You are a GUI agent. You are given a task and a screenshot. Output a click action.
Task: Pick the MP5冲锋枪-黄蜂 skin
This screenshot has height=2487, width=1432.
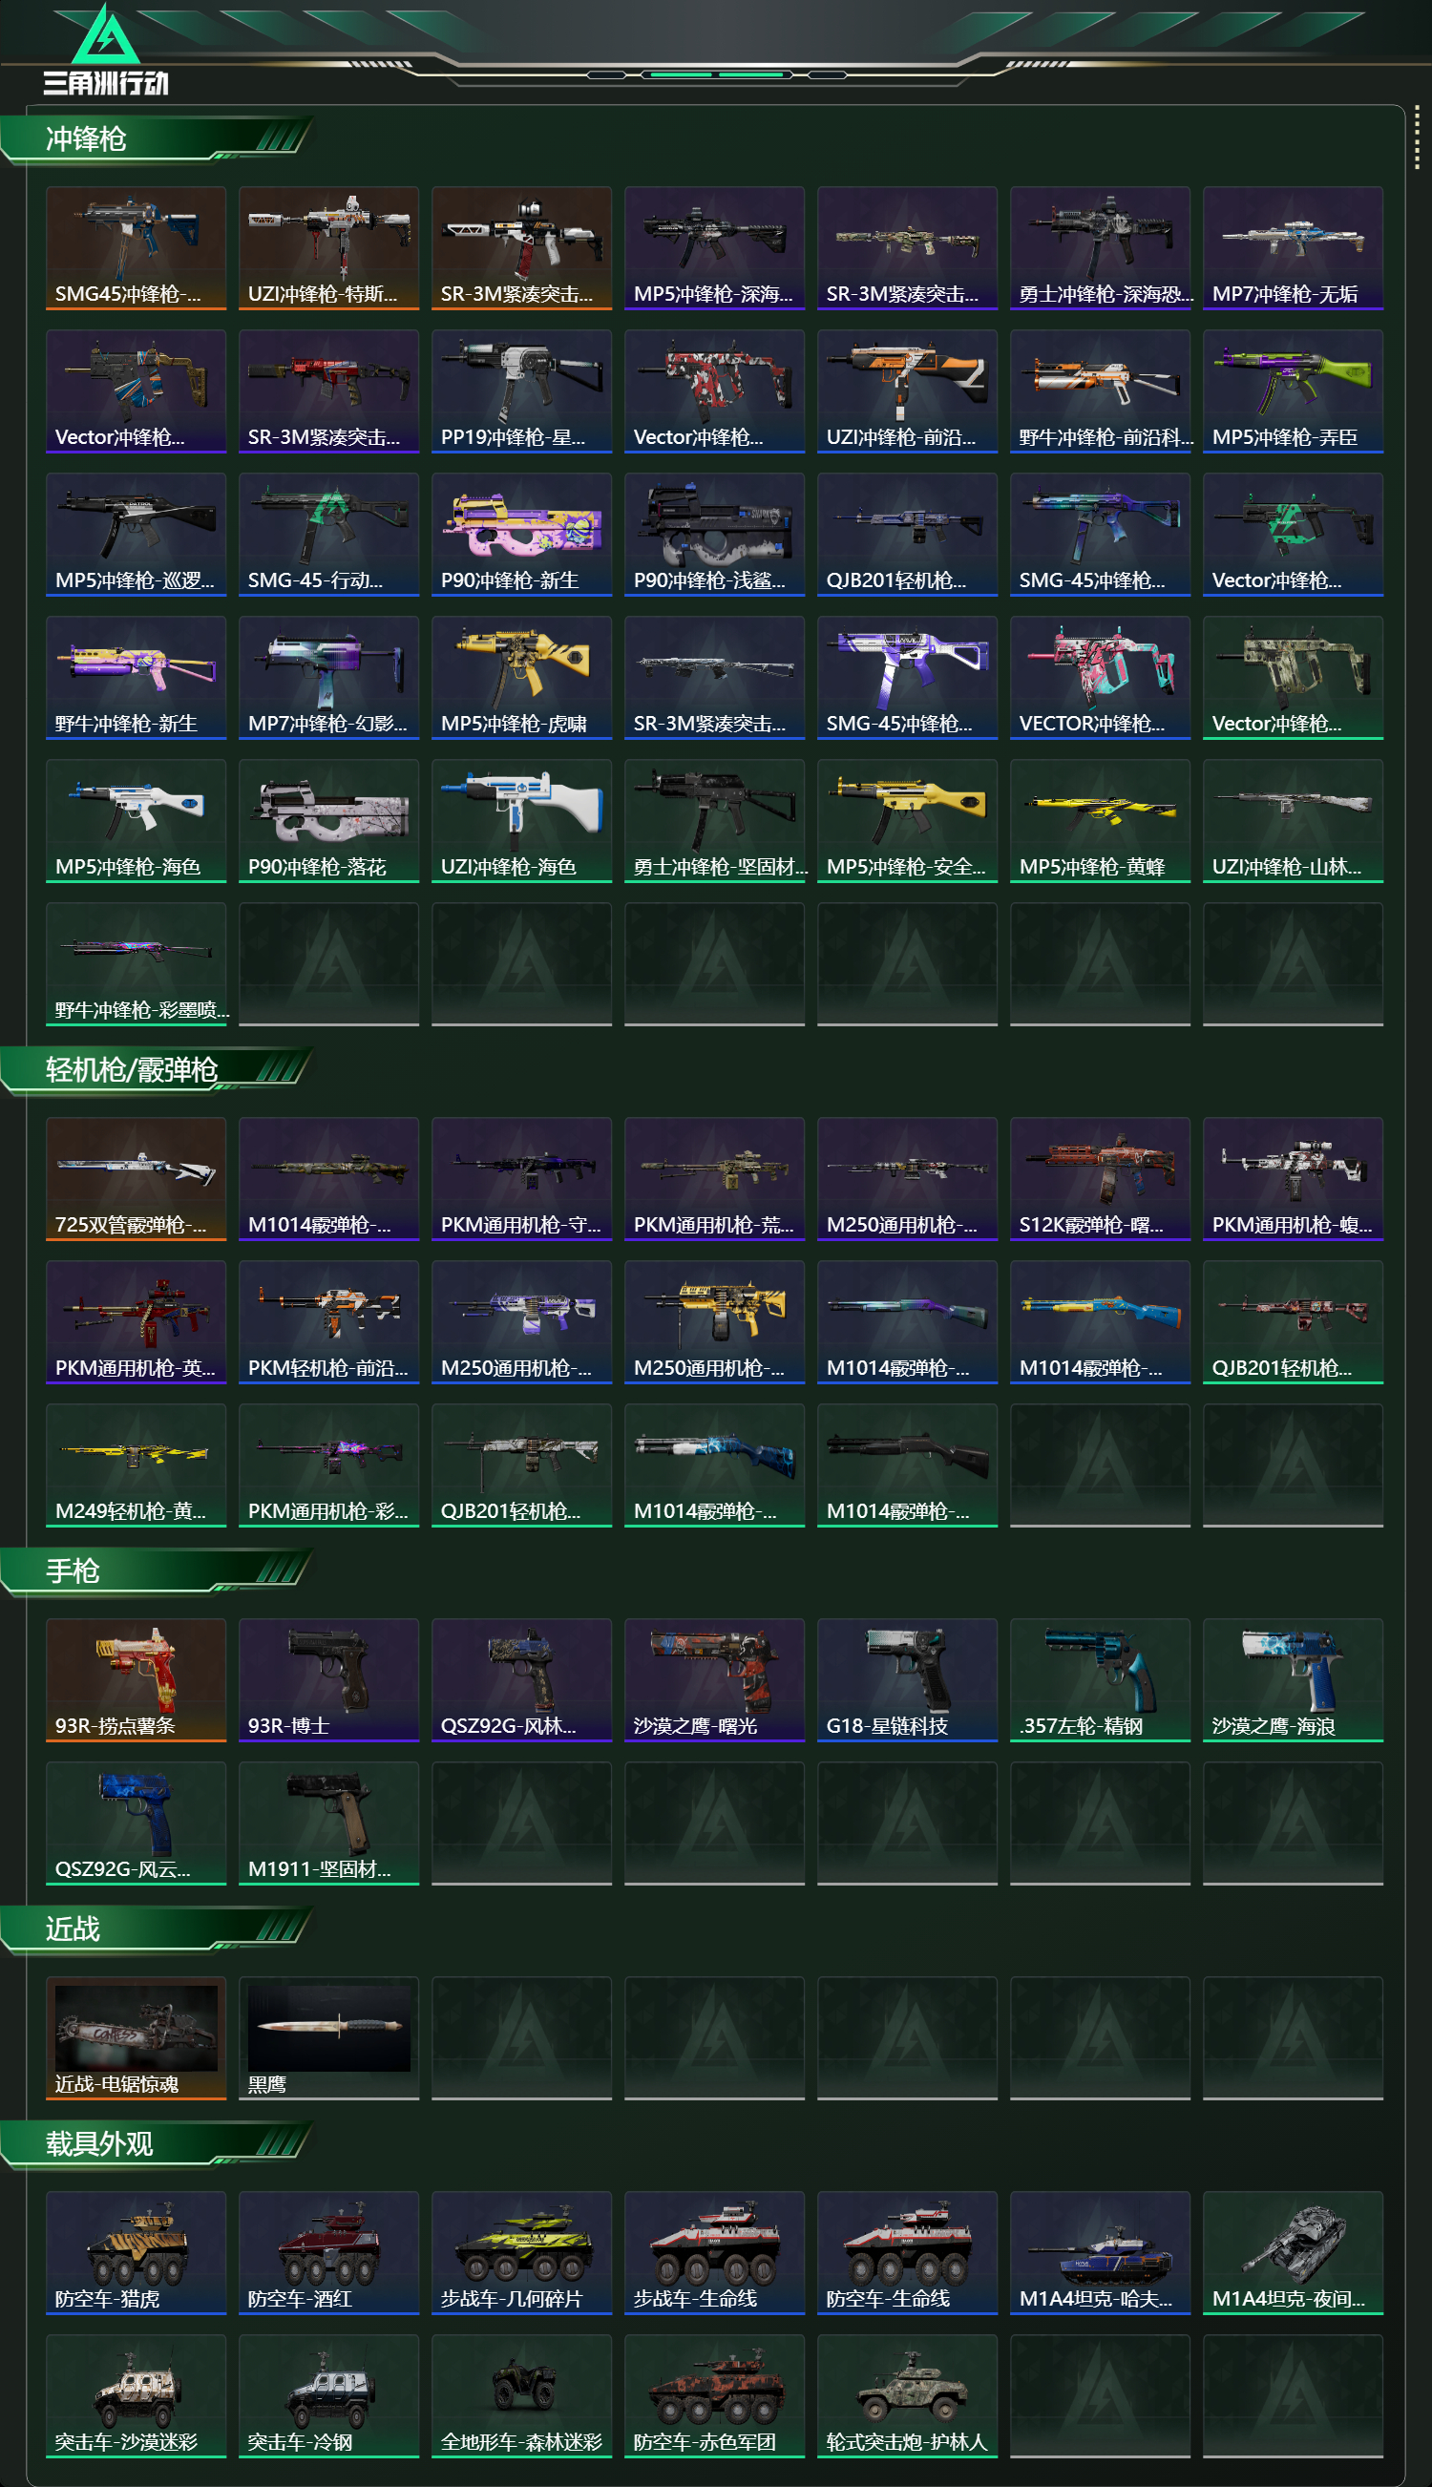1100,821
